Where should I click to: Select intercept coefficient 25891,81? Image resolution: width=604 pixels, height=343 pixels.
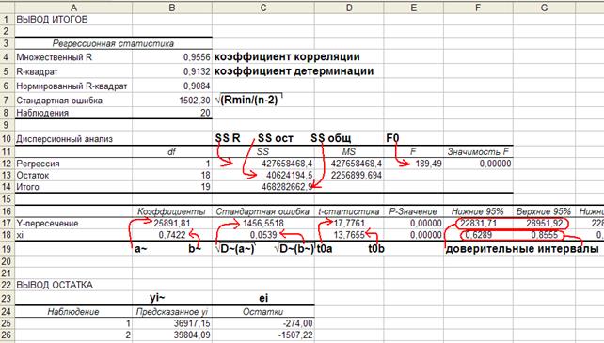coord(172,224)
